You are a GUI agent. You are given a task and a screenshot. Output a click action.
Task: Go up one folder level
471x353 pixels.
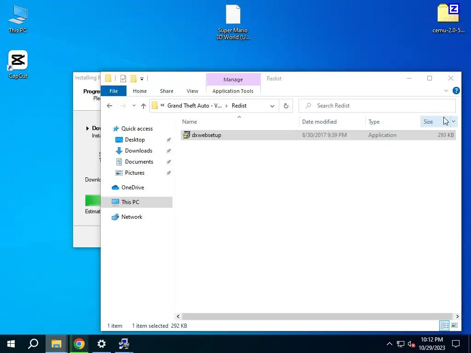[144, 106]
